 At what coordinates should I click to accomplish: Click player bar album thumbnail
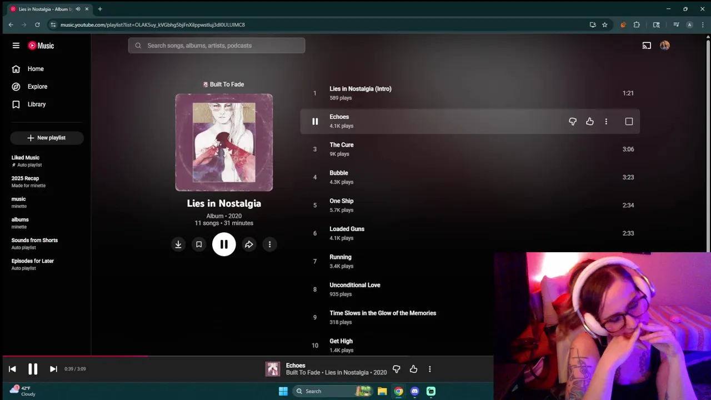(273, 369)
